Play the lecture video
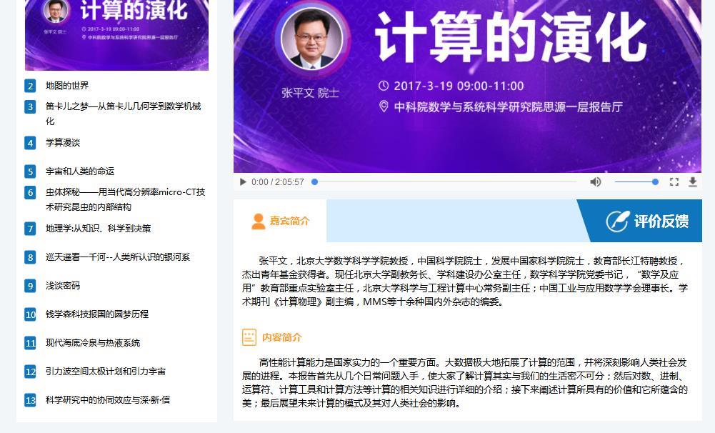 [243, 182]
